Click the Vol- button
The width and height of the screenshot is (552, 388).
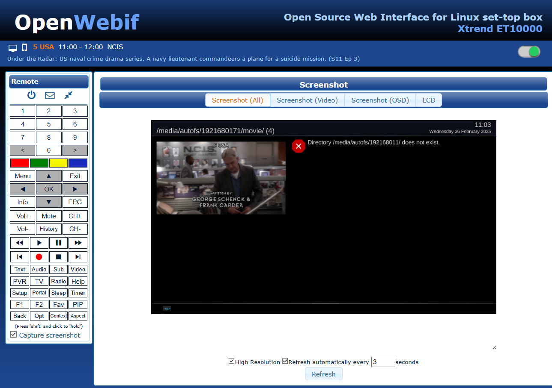coord(23,229)
